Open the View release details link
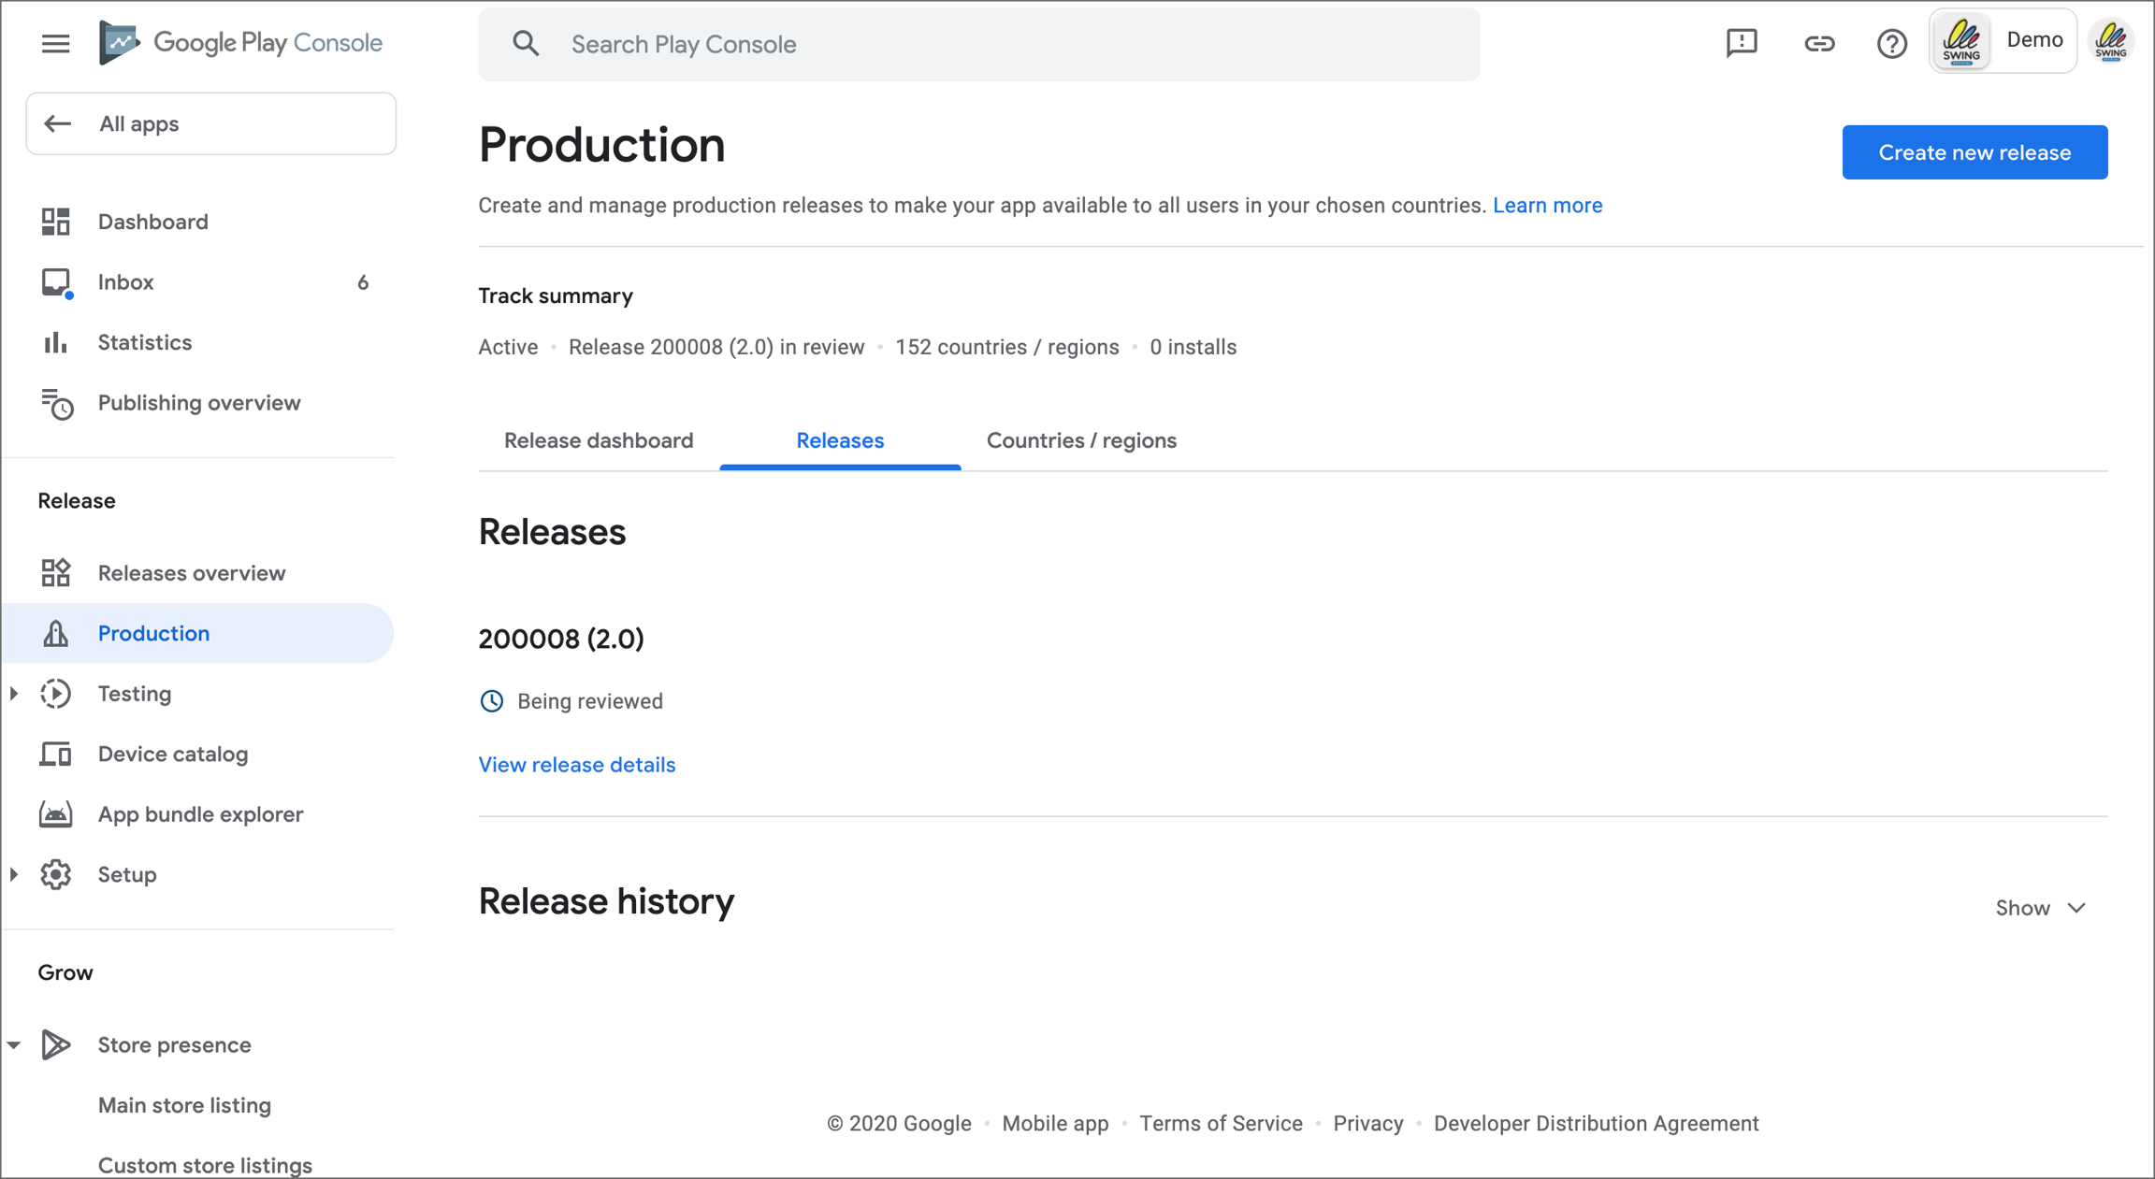 576,765
